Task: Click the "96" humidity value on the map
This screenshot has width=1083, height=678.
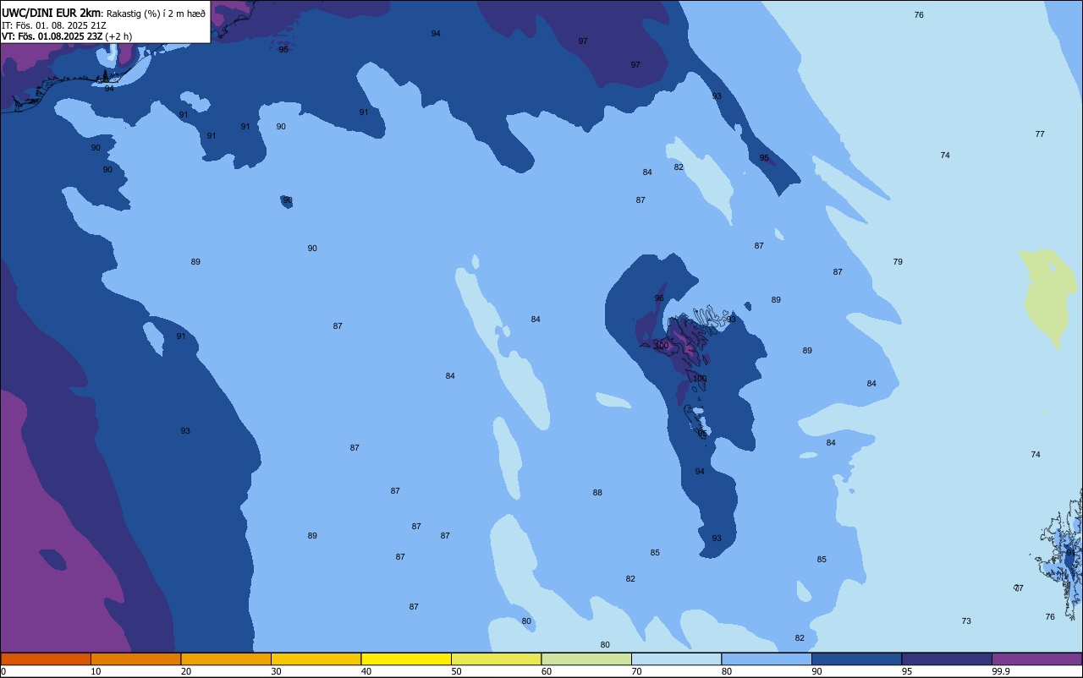Action: (x=659, y=298)
